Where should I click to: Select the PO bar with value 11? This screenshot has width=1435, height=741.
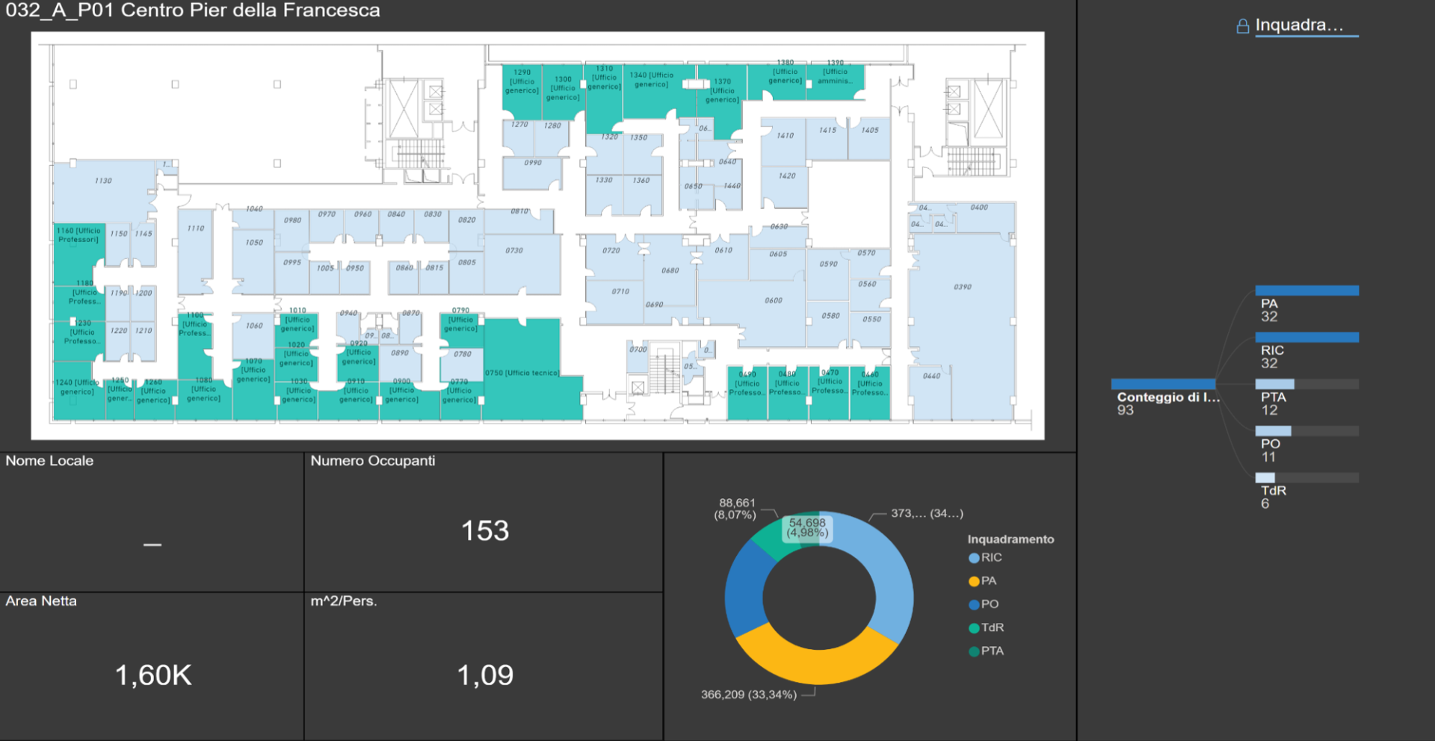point(1273,431)
